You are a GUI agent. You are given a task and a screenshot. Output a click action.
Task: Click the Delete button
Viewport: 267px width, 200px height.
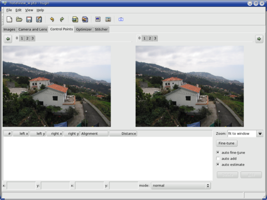227,175
